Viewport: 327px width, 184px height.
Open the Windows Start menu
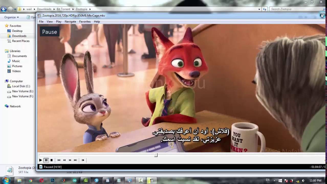point(6,180)
